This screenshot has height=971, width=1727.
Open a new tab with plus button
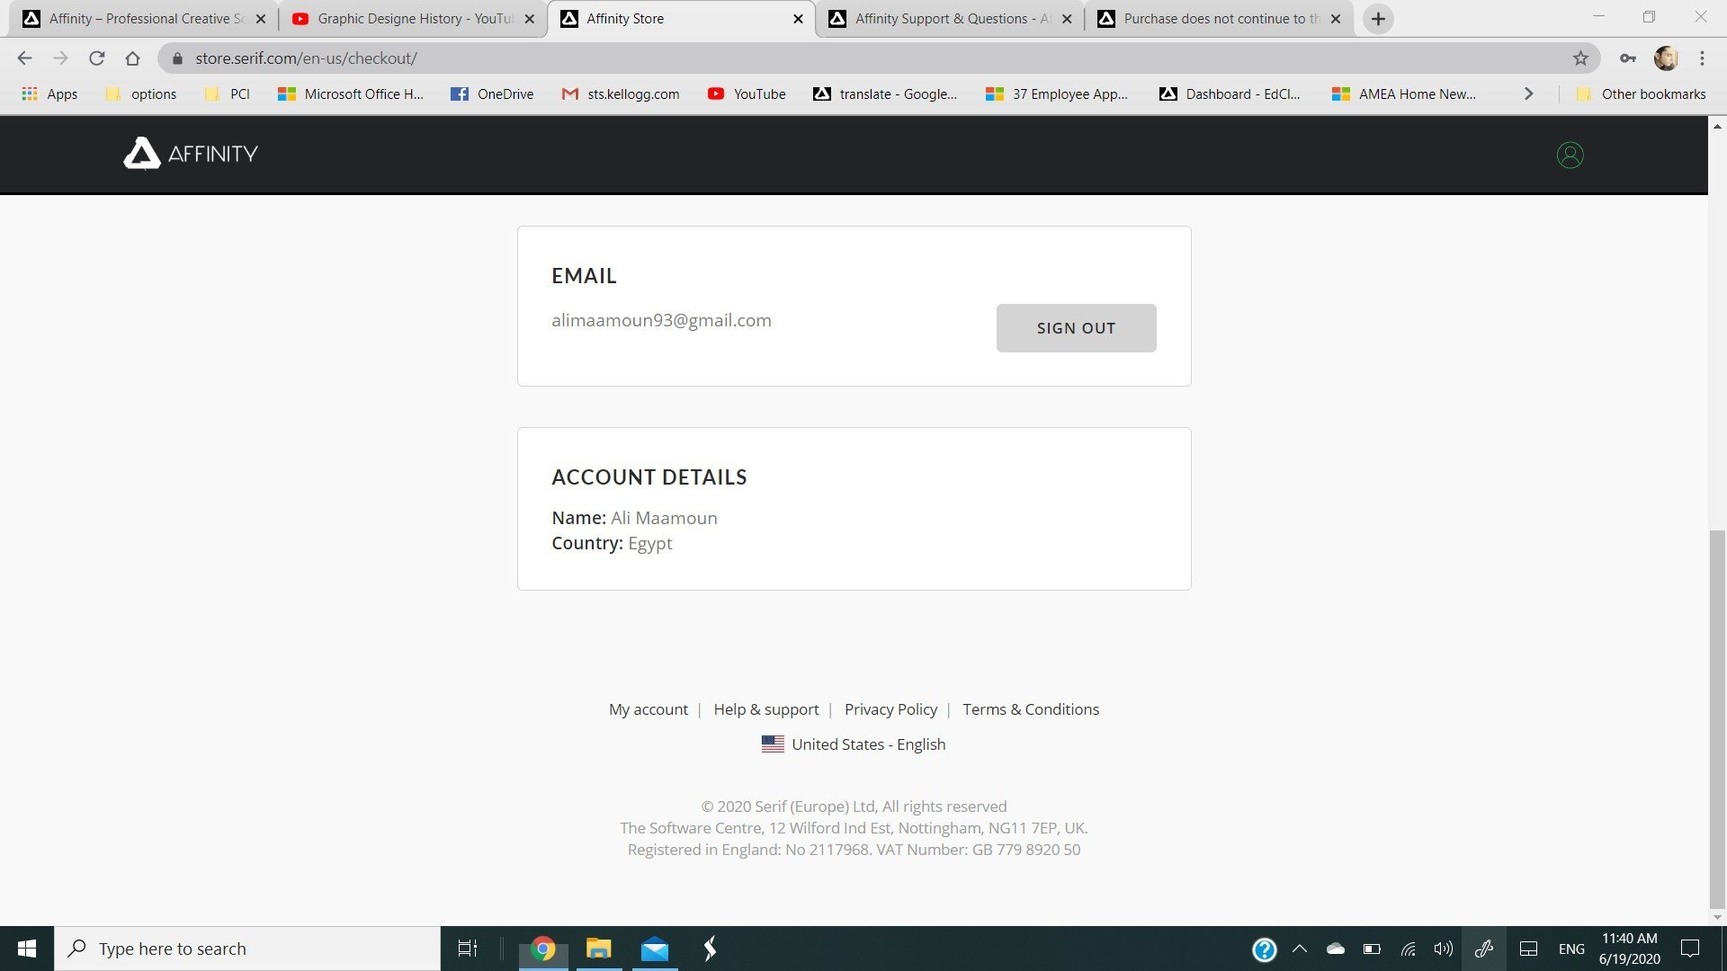(1378, 19)
